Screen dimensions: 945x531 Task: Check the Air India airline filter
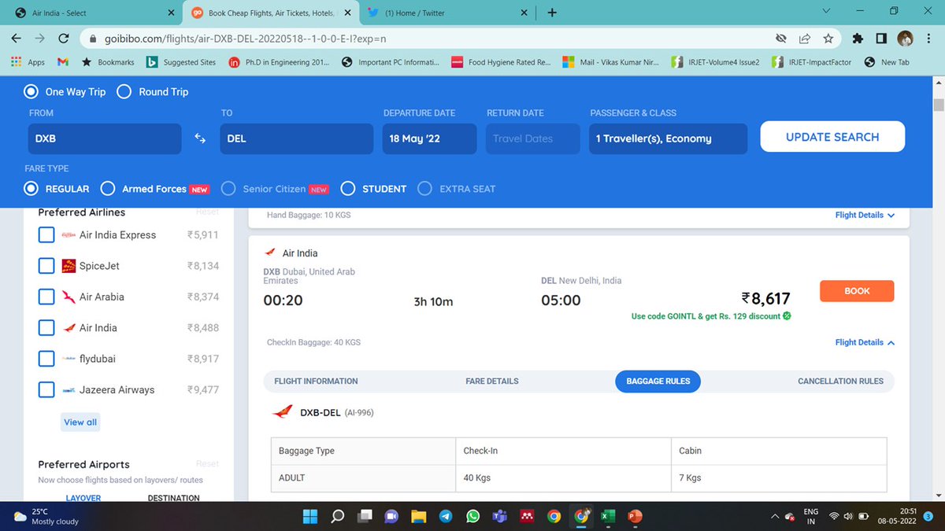pyautogui.click(x=46, y=327)
